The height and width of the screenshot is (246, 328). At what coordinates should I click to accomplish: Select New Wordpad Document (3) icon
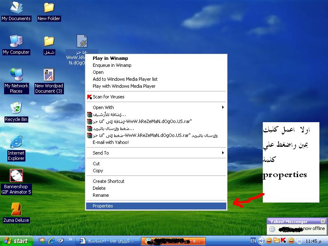pyautogui.click(x=49, y=81)
